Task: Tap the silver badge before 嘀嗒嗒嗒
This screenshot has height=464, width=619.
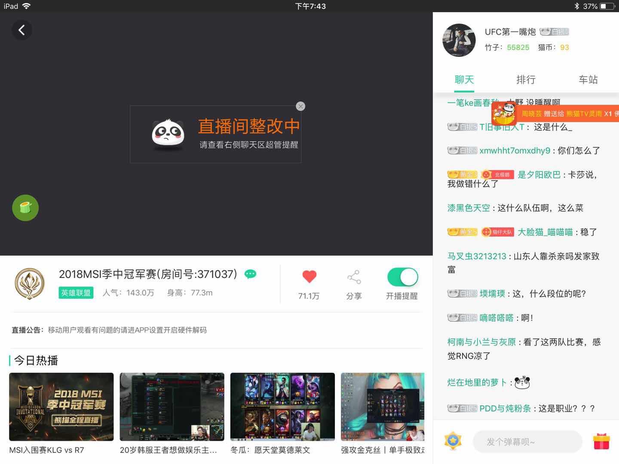Action: point(462,318)
